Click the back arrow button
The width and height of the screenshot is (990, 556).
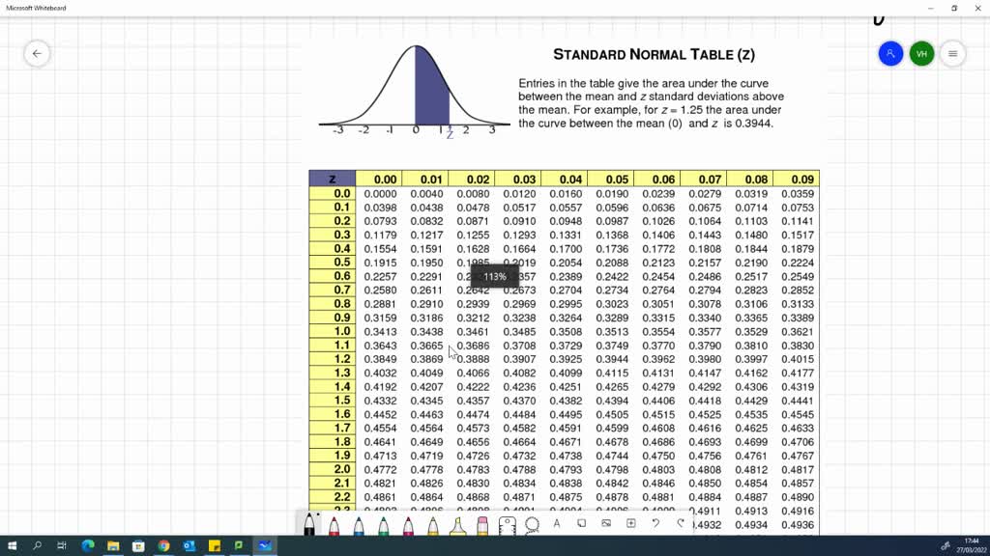pyautogui.click(x=37, y=53)
